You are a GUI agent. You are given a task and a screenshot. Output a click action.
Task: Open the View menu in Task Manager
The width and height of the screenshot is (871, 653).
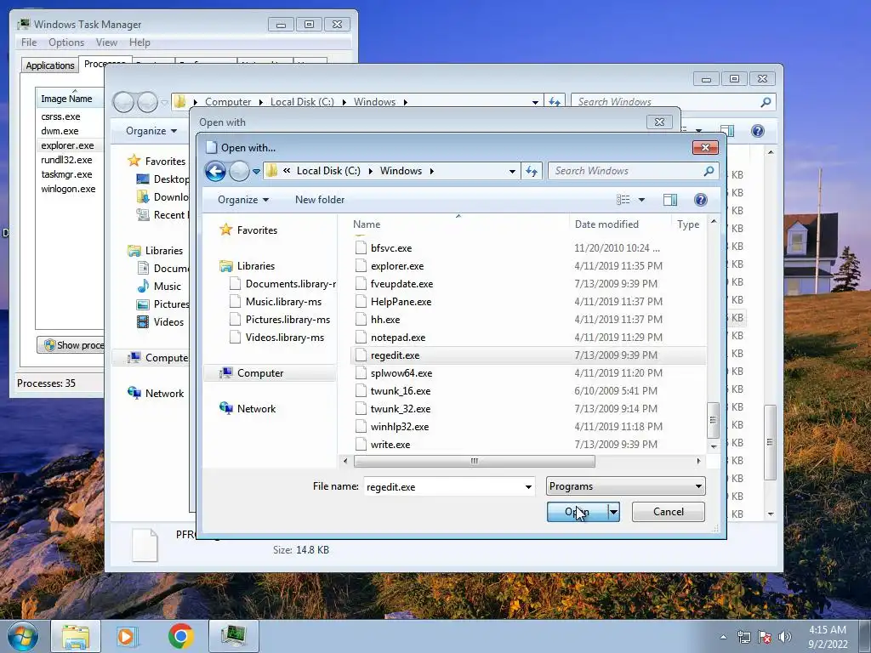106,43
